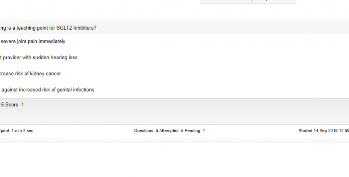Click the Started 14 Sep 2018 timestamp
349x177 pixels.
[x=323, y=131]
